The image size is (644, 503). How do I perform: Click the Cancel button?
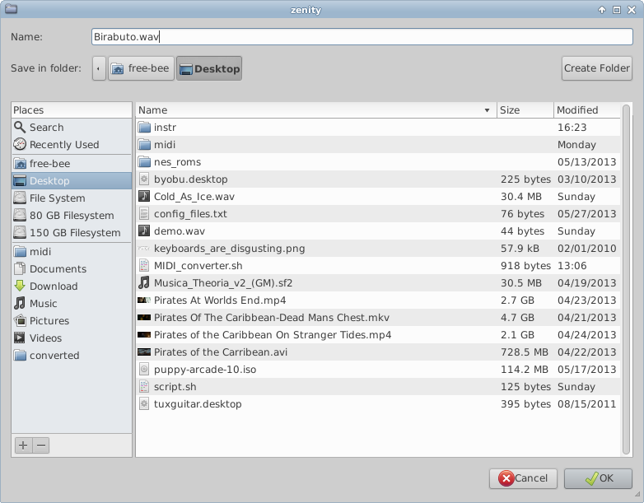[523, 478]
